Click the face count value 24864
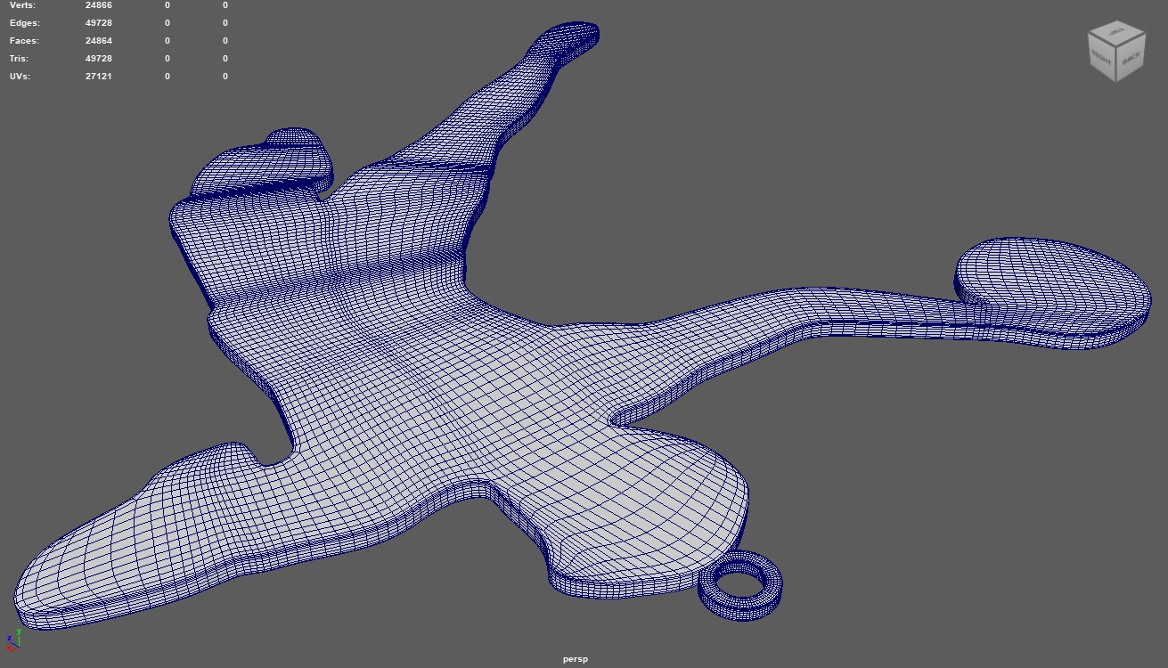The width and height of the screenshot is (1168, 668). pos(99,41)
